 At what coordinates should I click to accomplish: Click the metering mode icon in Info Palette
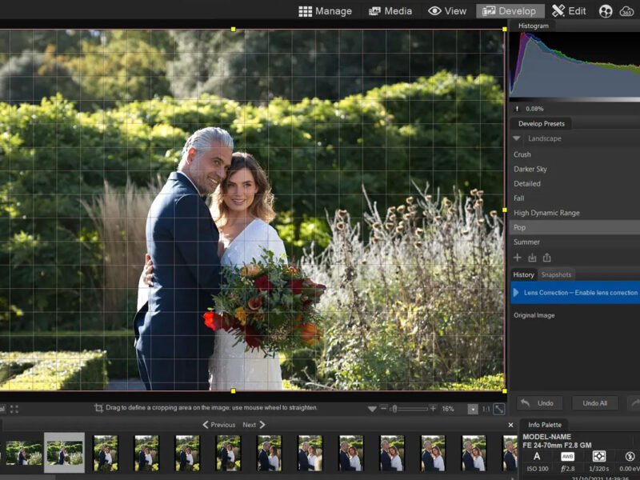[599, 457]
